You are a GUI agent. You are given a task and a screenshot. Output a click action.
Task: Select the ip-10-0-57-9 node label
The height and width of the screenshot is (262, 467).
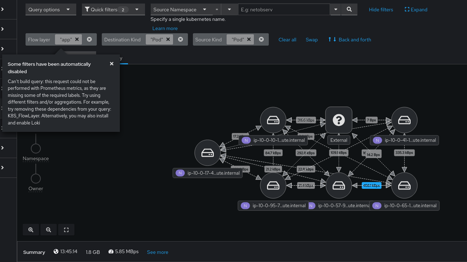[x=339, y=206]
